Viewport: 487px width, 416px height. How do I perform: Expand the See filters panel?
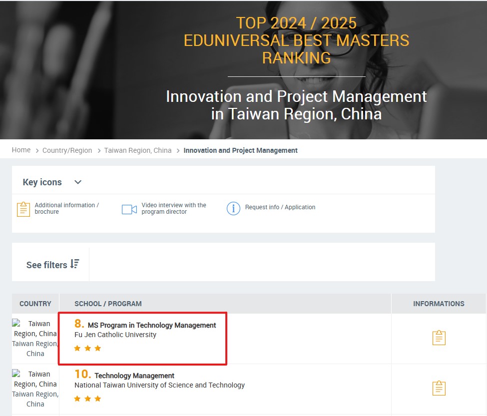pyautogui.click(x=46, y=265)
